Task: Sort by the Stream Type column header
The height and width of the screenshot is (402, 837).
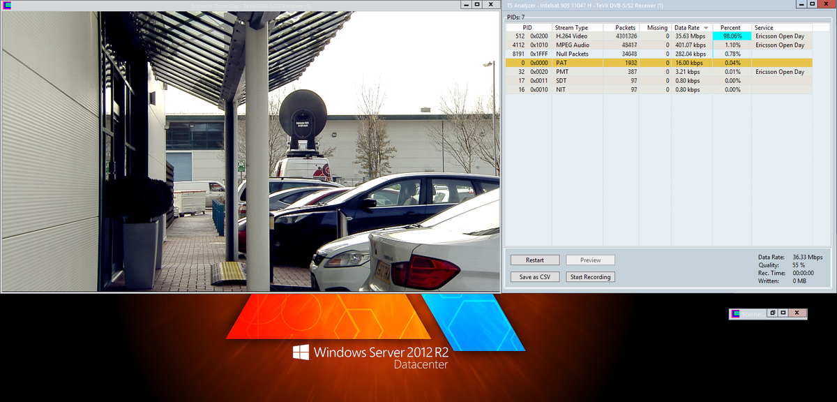Action: coord(576,28)
